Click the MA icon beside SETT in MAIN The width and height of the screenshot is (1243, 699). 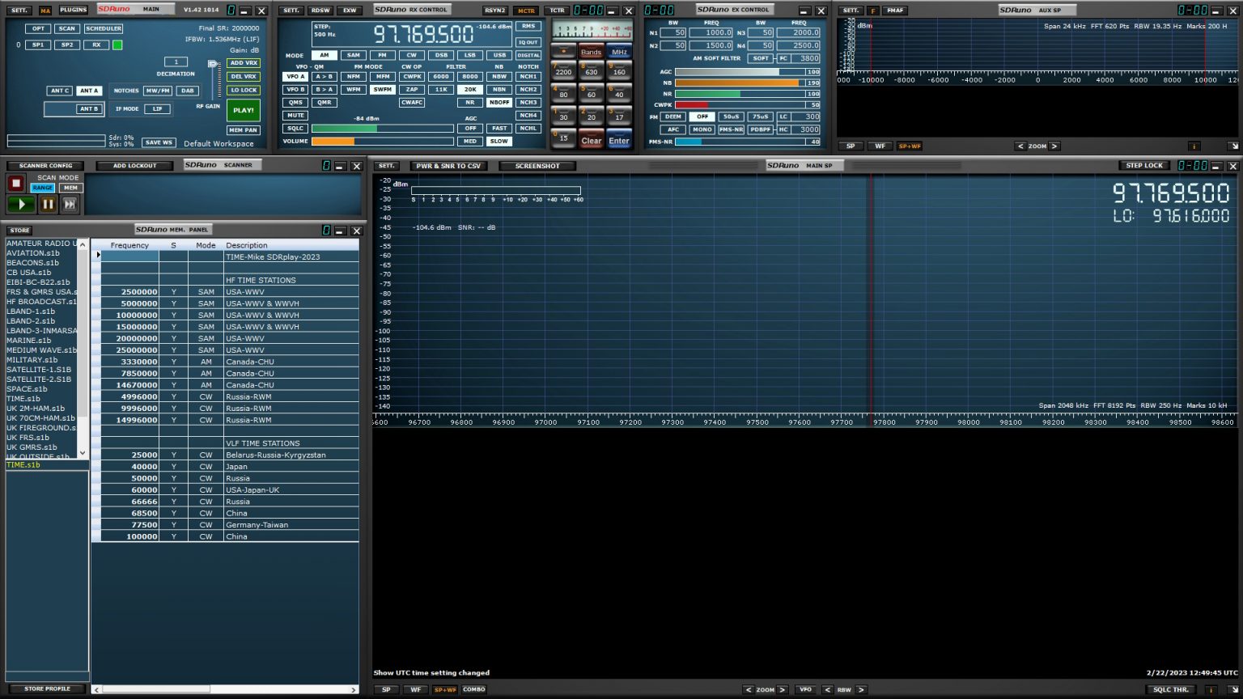point(45,10)
